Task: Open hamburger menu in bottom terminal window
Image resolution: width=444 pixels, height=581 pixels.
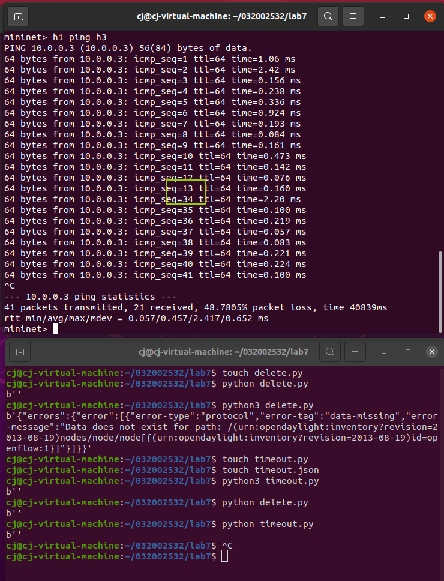Action: tap(355, 352)
